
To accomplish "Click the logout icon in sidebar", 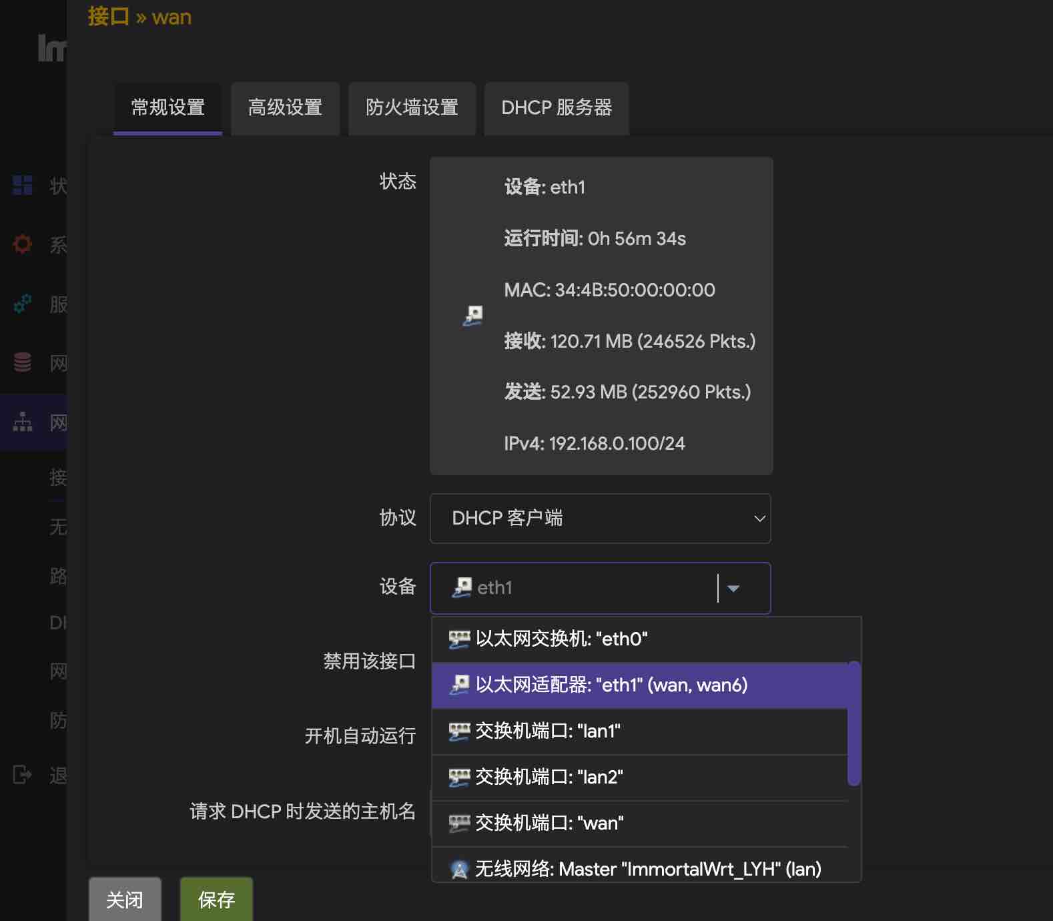I will click(23, 774).
